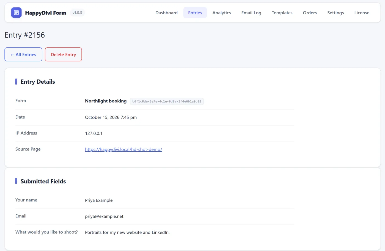Click the Delete Entry button

[x=63, y=54]
